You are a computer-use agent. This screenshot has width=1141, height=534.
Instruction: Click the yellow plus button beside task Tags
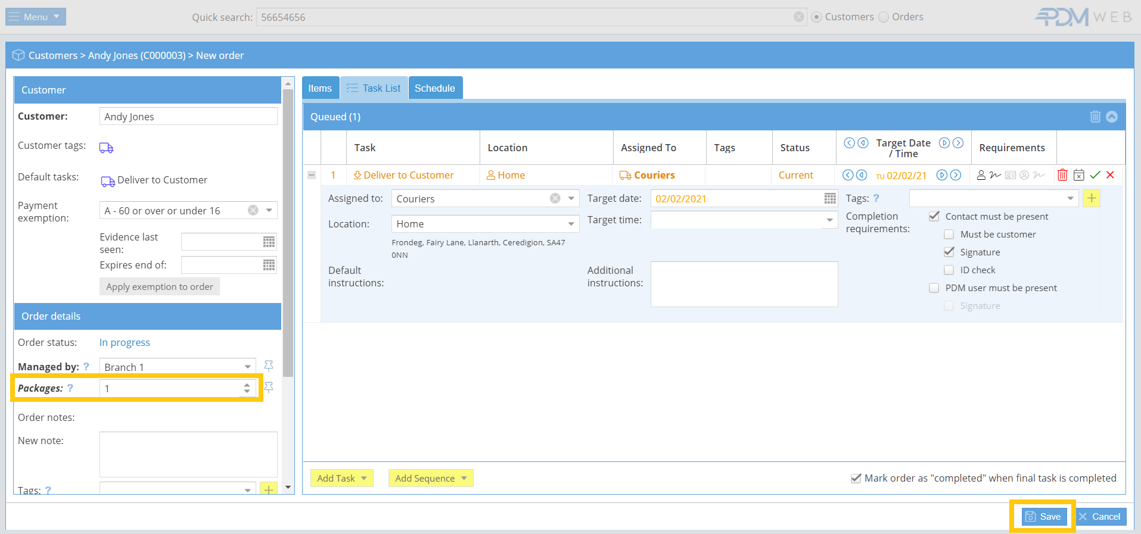pyautogui.click(x=1091, y=199)
